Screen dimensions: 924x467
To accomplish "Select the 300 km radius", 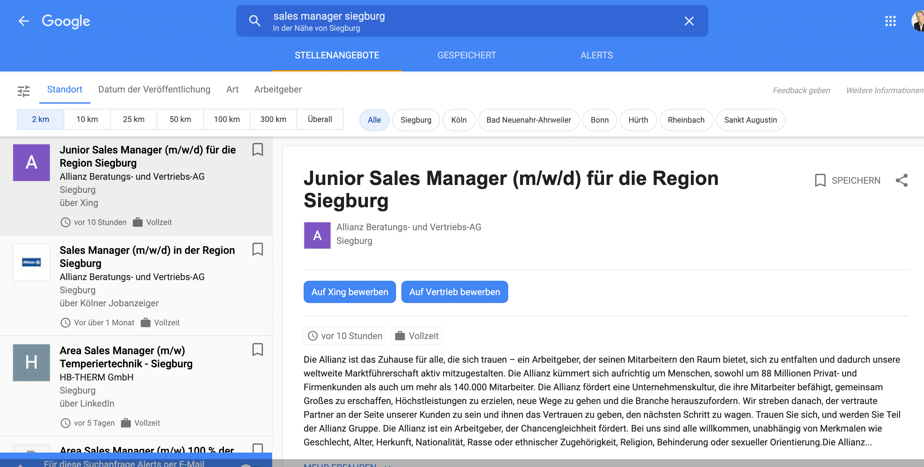I will coord(273,119).
